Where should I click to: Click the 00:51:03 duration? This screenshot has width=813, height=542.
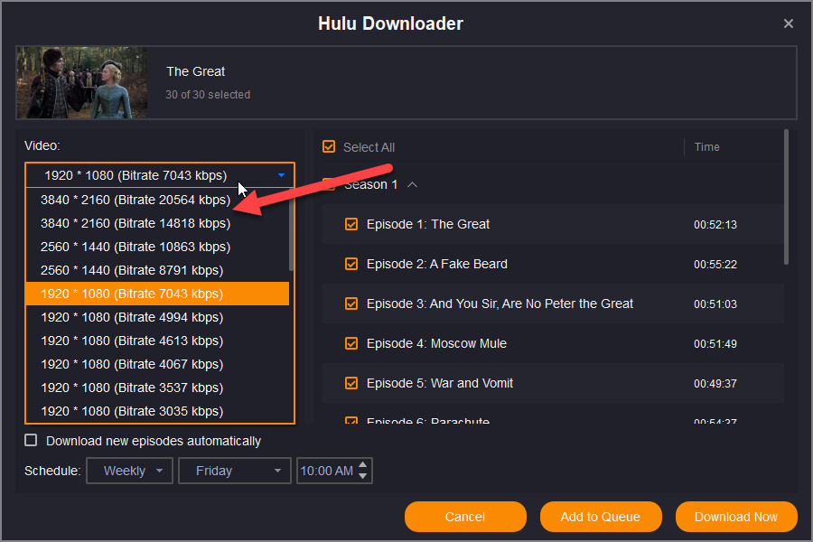click(x=715, y=304)
